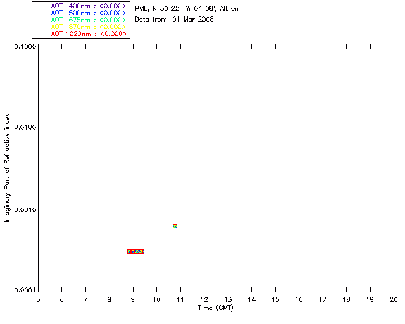Click the 0.1000 y-axis tick label
The image size is (405, 324).
[x=25, y=46]
